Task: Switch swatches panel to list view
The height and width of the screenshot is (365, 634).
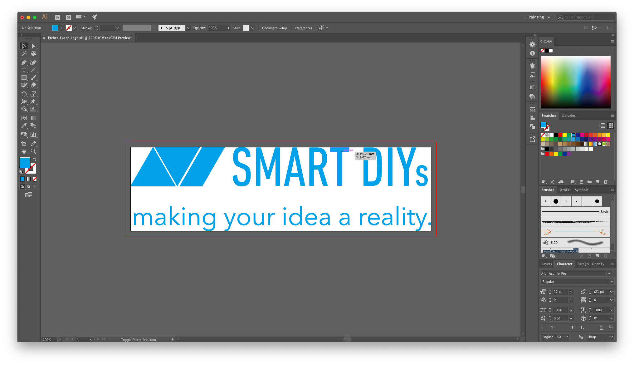Action: (x=603, y=126)
